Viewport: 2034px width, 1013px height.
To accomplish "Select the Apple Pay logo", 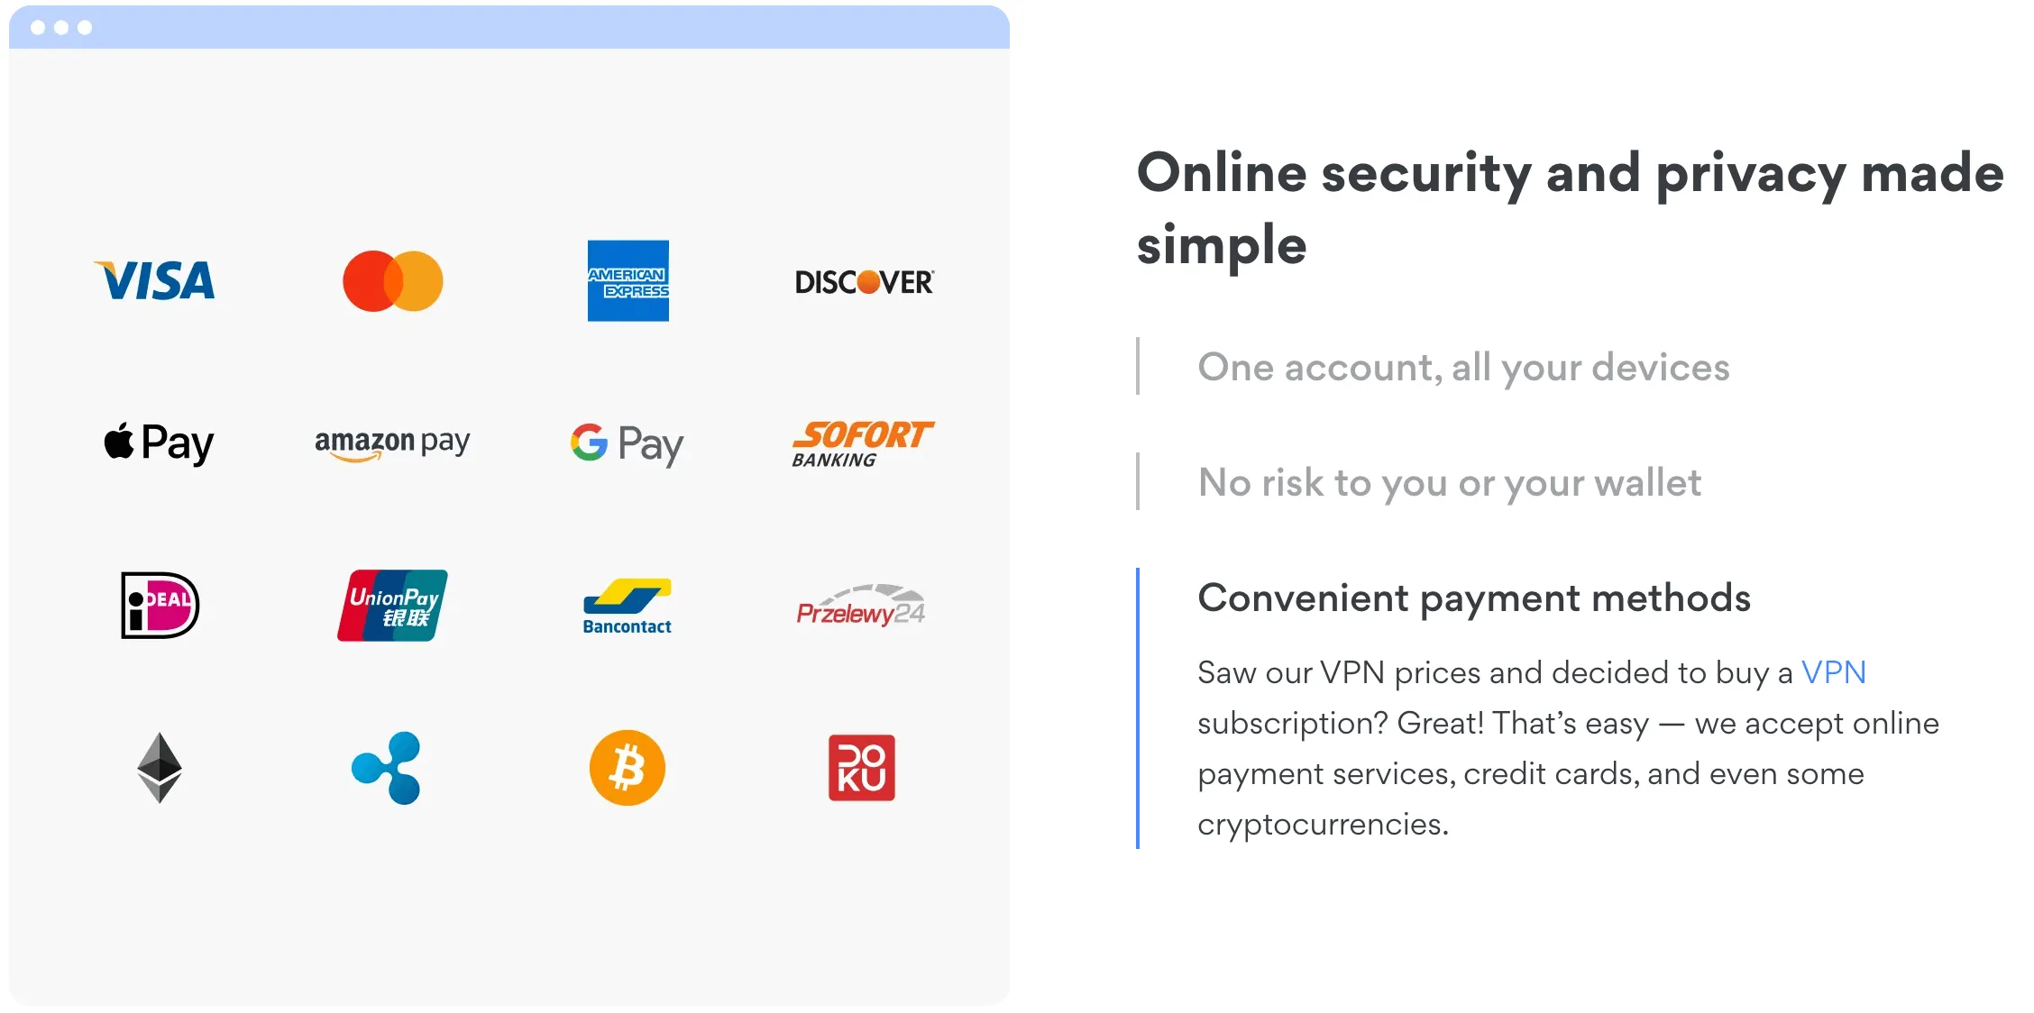I will [x=159, y=443].
